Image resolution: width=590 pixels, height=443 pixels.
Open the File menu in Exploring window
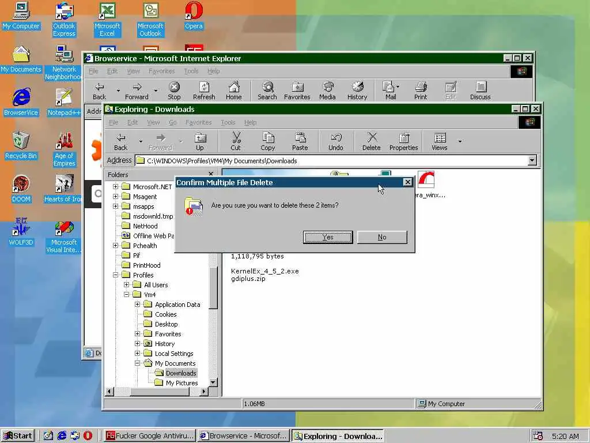(x=114, y=122)
